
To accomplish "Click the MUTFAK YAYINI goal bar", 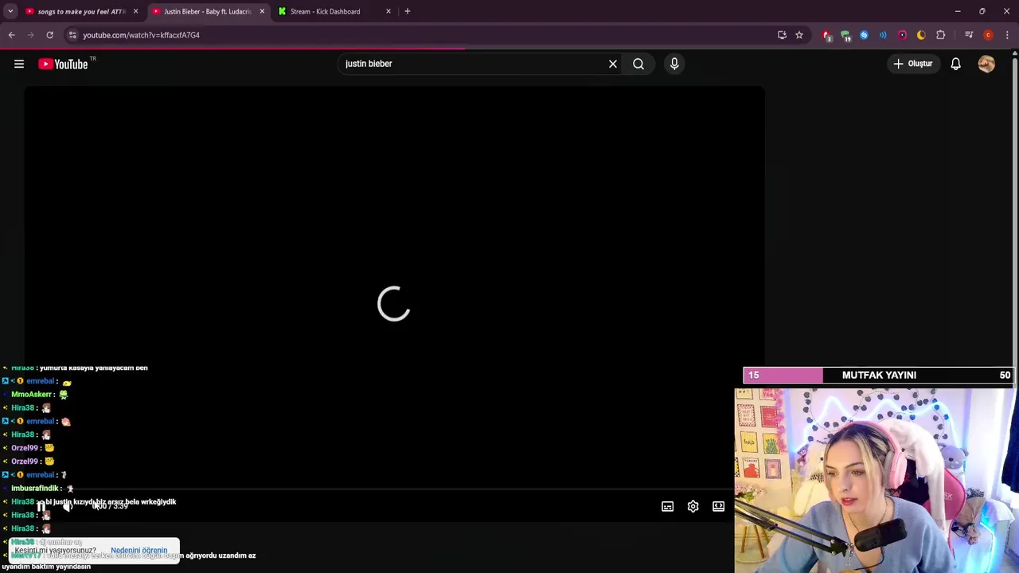I will coord(878,375).
